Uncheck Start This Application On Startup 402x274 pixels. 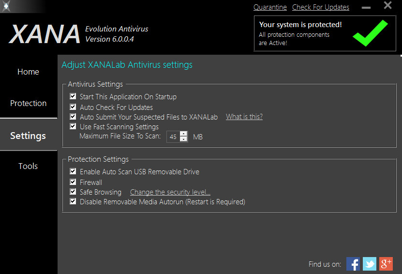[x=73, y=96]
